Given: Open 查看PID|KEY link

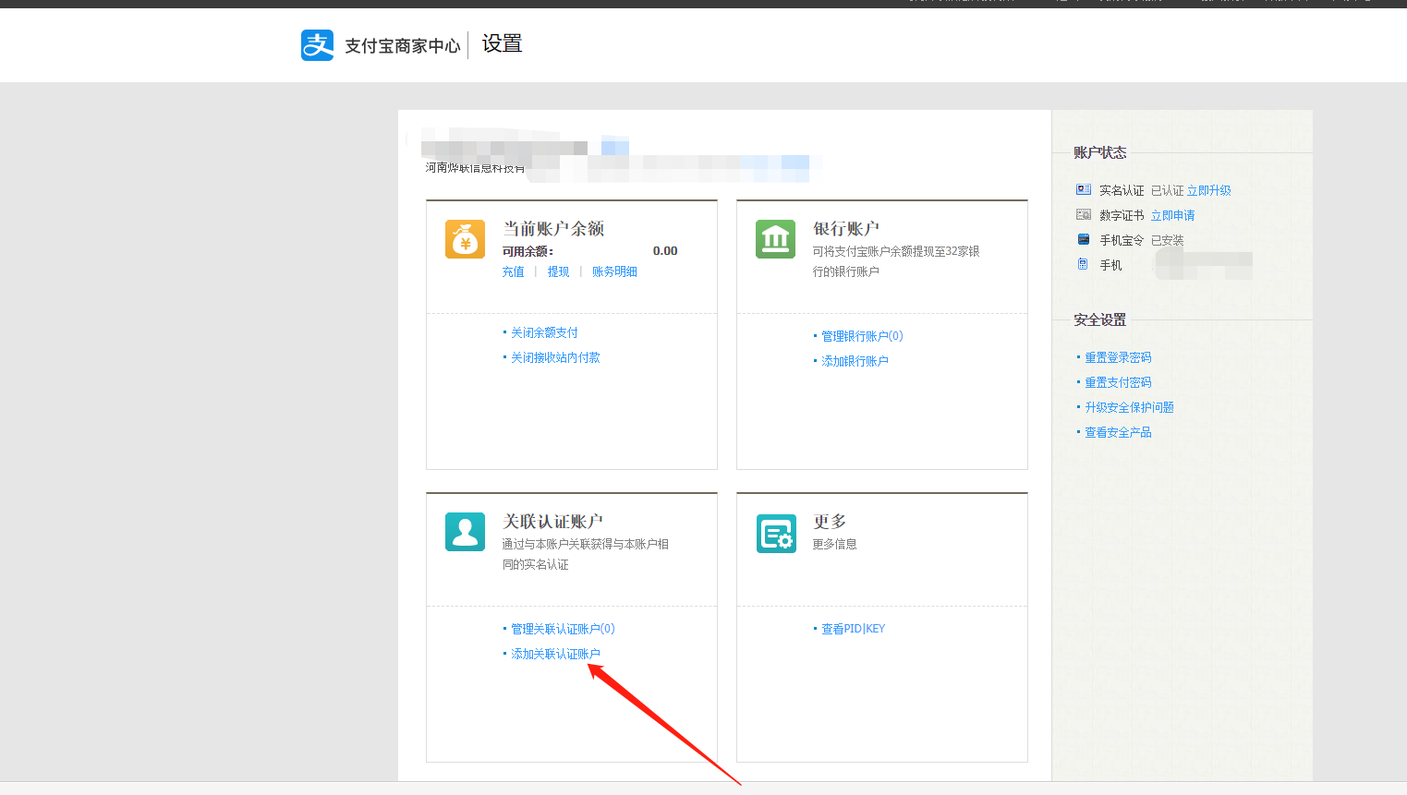Looking at the screenshot, I should point(853,629).
